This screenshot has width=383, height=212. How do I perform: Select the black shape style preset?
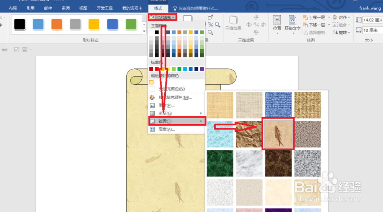tap(20, 24)
